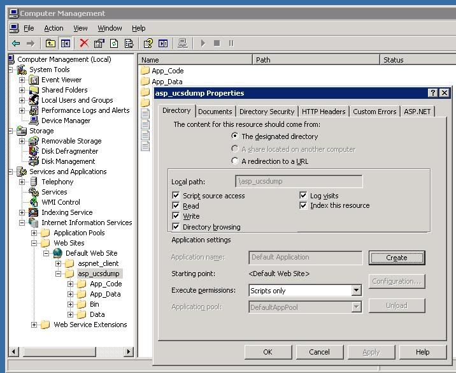Open the Action menu
The height and width of the screenshot is (373, 456).
53,28
